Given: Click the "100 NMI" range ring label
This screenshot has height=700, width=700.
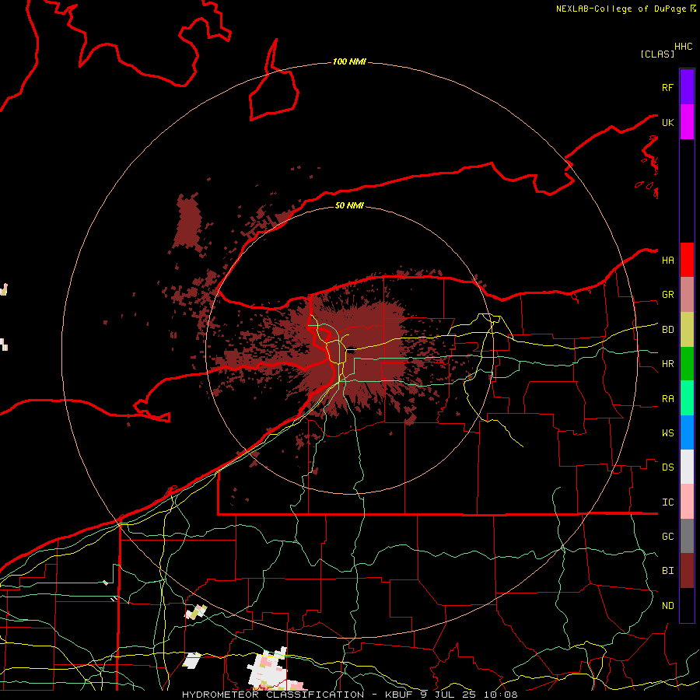Looking at the screenshot, I should [349, 61].
